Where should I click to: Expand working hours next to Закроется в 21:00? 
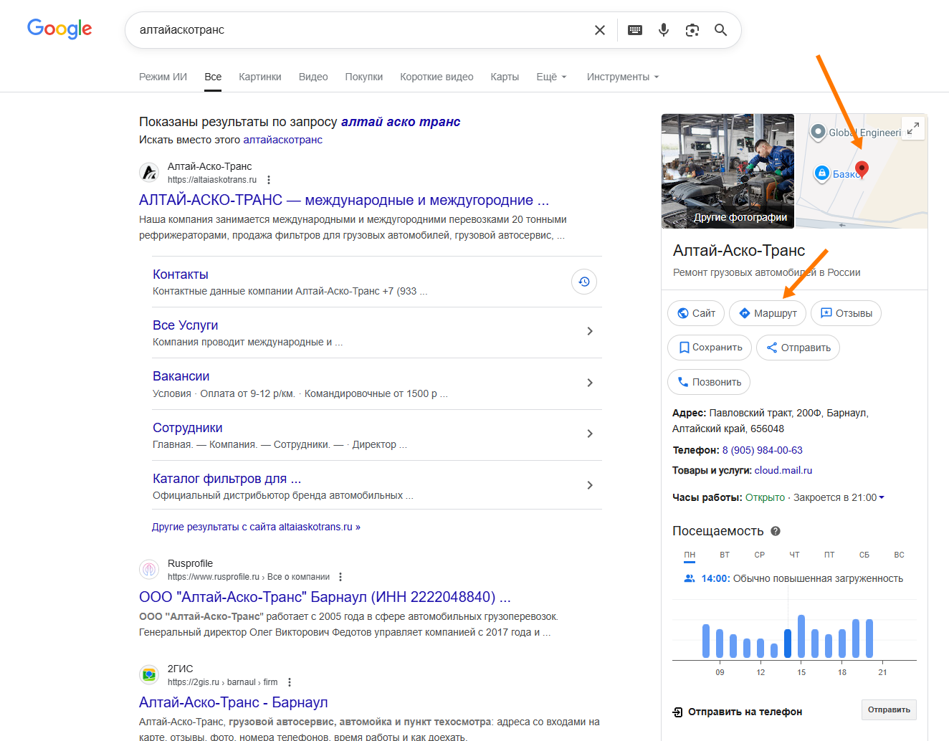882,497
